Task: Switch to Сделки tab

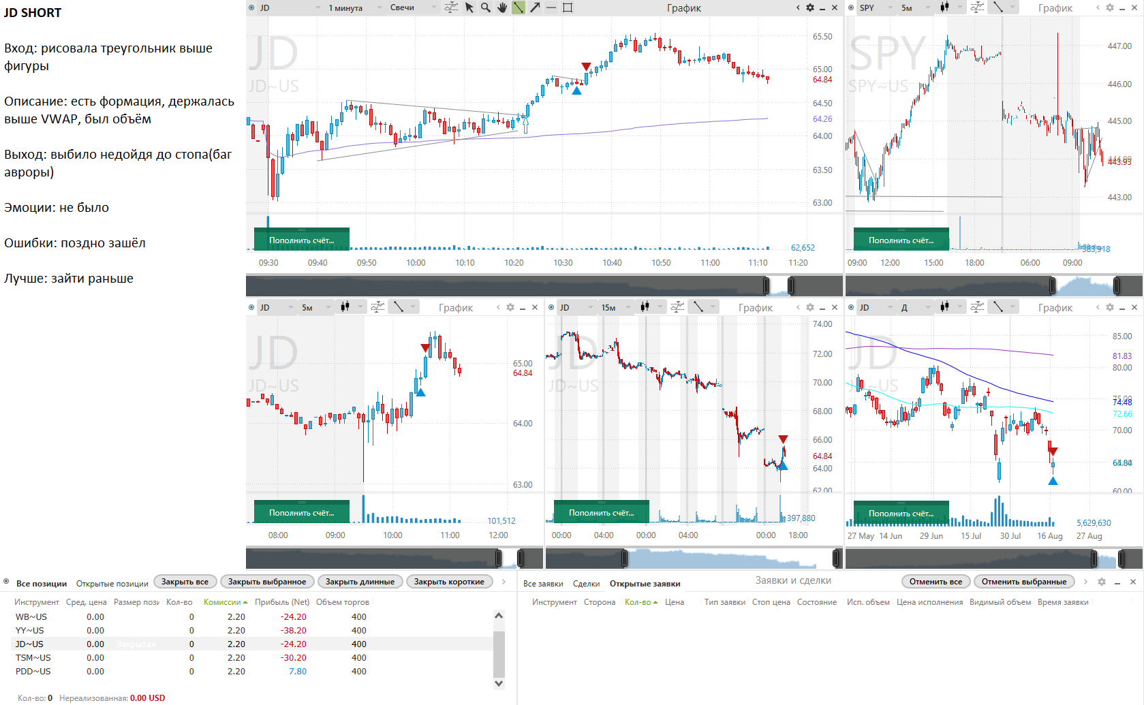Action: [586, 584]
